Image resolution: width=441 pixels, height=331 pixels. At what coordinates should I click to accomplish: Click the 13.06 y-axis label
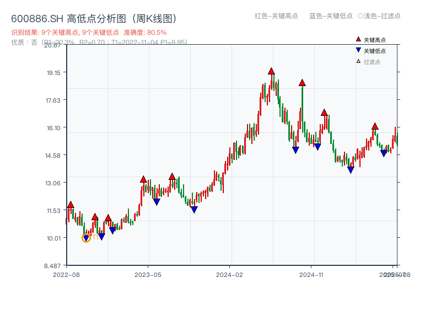point(53,183)
